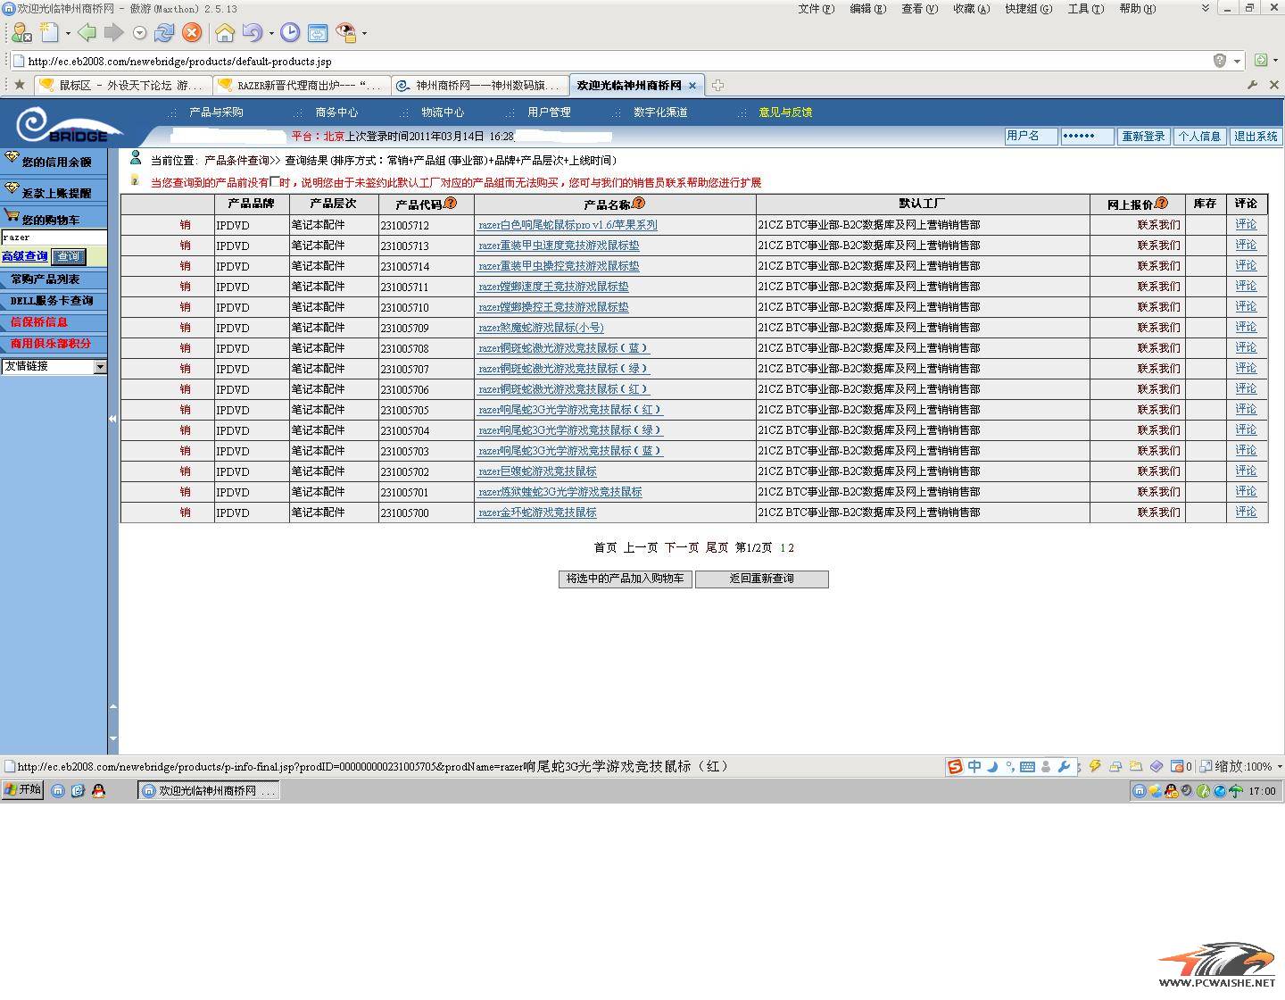
Task: Click the 个人信息 button
Action: [x=1199, y=137]
